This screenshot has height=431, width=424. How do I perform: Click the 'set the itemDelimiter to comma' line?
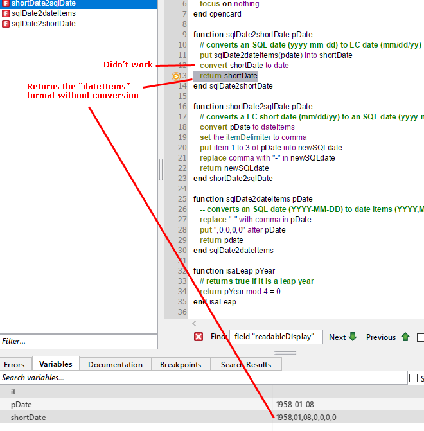[x=253, y=137]
